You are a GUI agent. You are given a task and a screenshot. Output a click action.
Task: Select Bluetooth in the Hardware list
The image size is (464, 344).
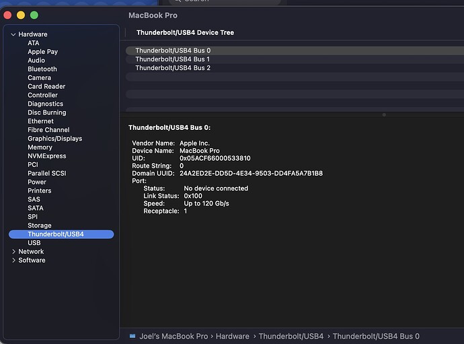tap(42, 69)
